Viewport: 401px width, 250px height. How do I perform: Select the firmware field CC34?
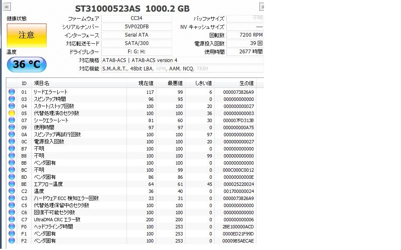(137, 18)
